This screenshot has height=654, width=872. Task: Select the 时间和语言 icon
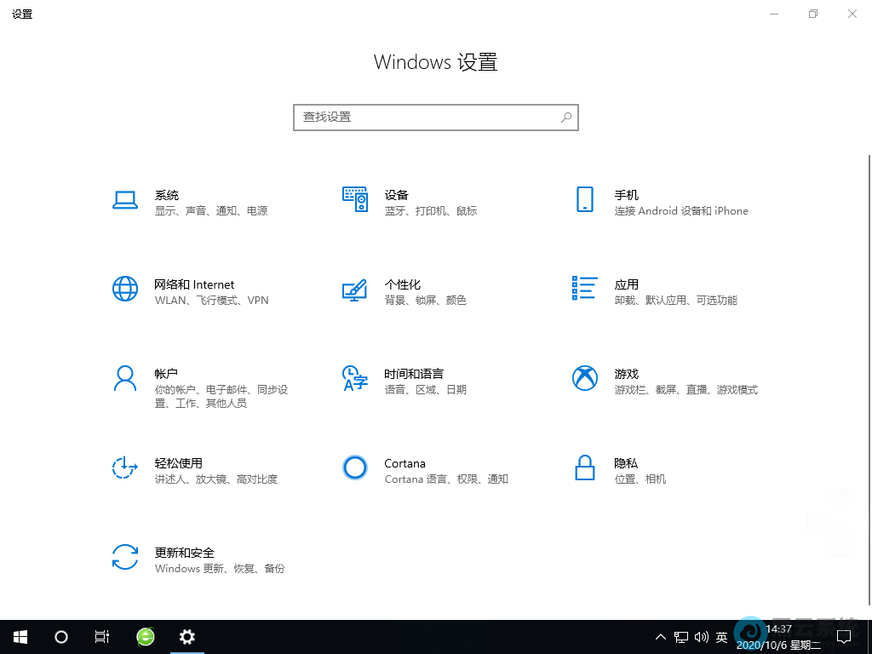354,378
